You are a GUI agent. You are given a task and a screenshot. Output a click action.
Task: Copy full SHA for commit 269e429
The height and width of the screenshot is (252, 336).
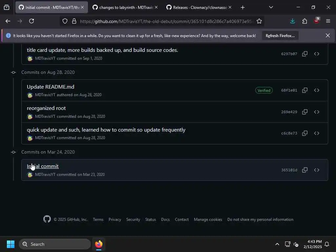pos(305,112)
